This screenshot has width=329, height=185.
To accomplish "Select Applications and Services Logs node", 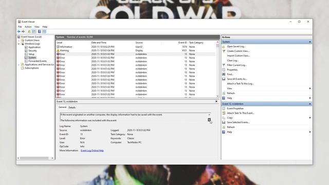I will (x=39, y=65).
